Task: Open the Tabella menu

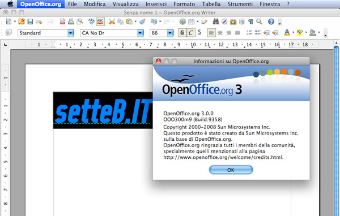Action: [x=211, y=4]
